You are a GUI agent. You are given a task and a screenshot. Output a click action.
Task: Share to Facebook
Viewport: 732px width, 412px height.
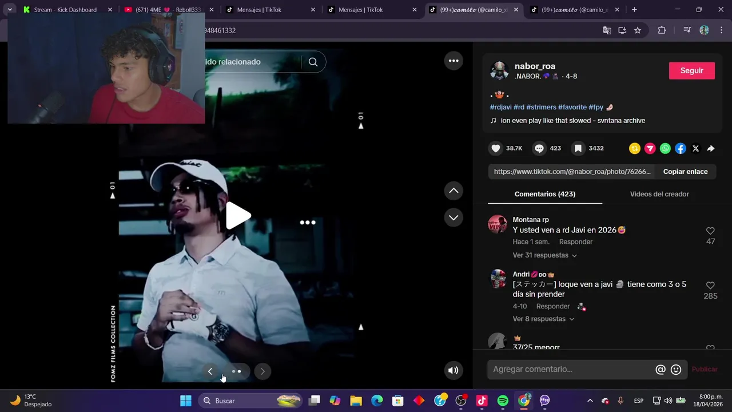point(681,148)
